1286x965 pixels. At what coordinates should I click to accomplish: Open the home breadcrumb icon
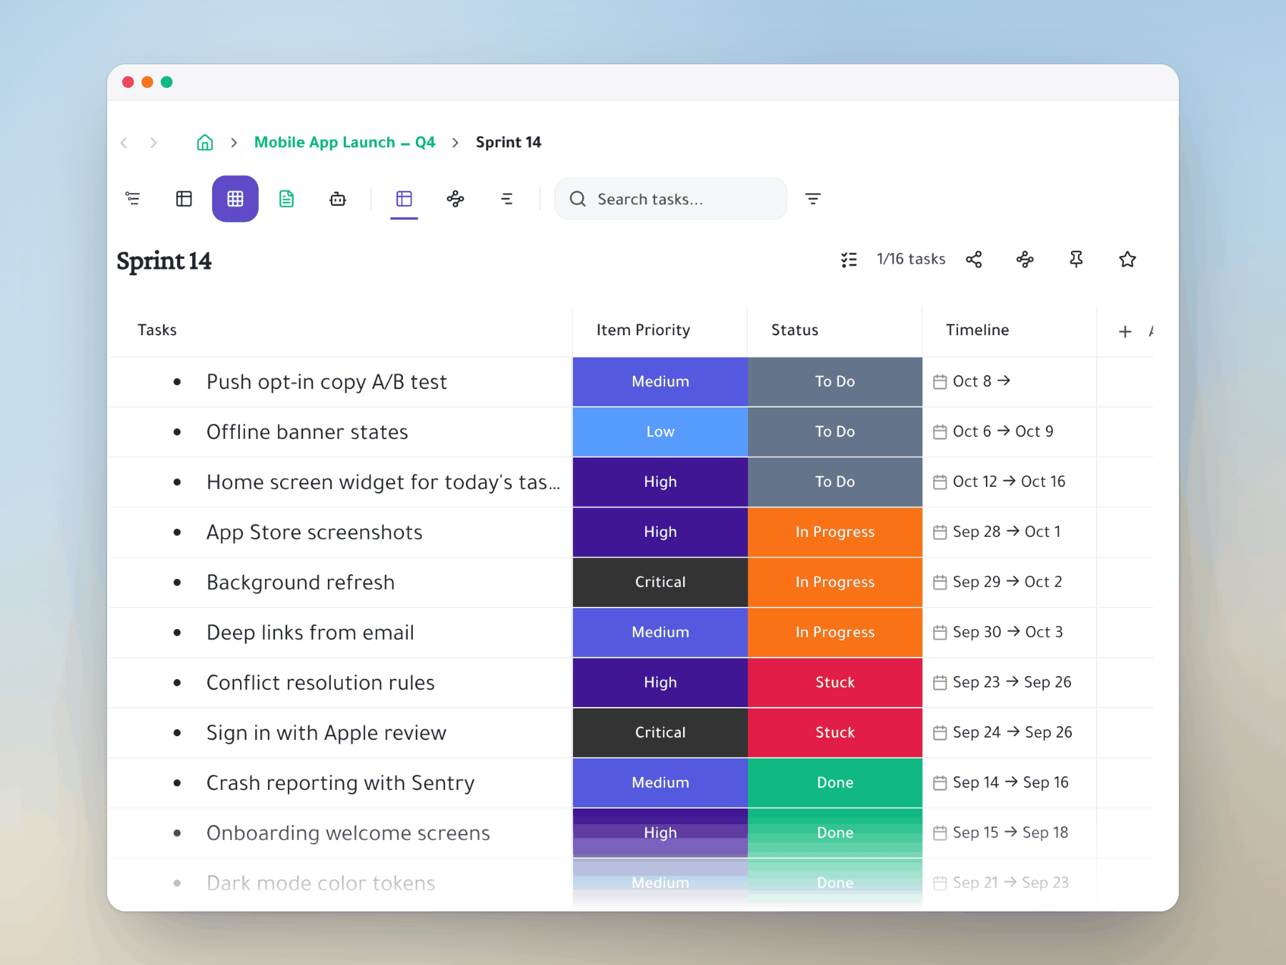(x=205, y=142)
